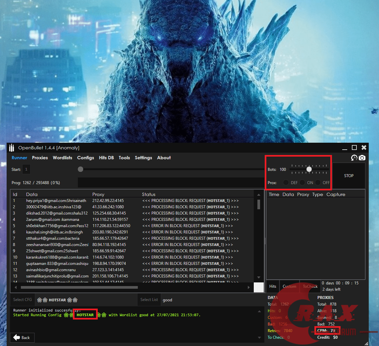Screen dimensions: 379x346
Task: Take a screenshot with the camera icon
Action: pos(362,158)
